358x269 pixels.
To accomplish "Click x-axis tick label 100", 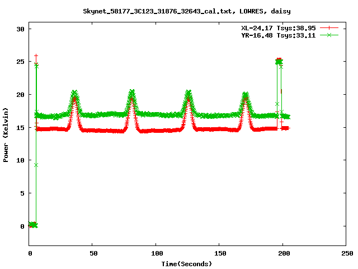I will [x=157, y=253].
